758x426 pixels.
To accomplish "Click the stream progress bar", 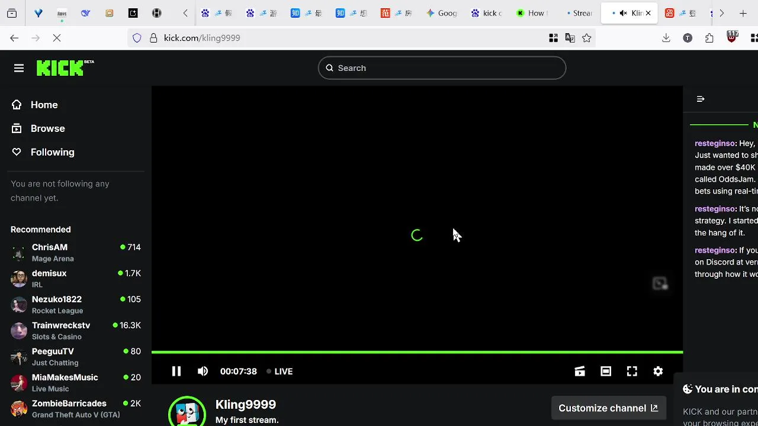I will click(417, 352).
